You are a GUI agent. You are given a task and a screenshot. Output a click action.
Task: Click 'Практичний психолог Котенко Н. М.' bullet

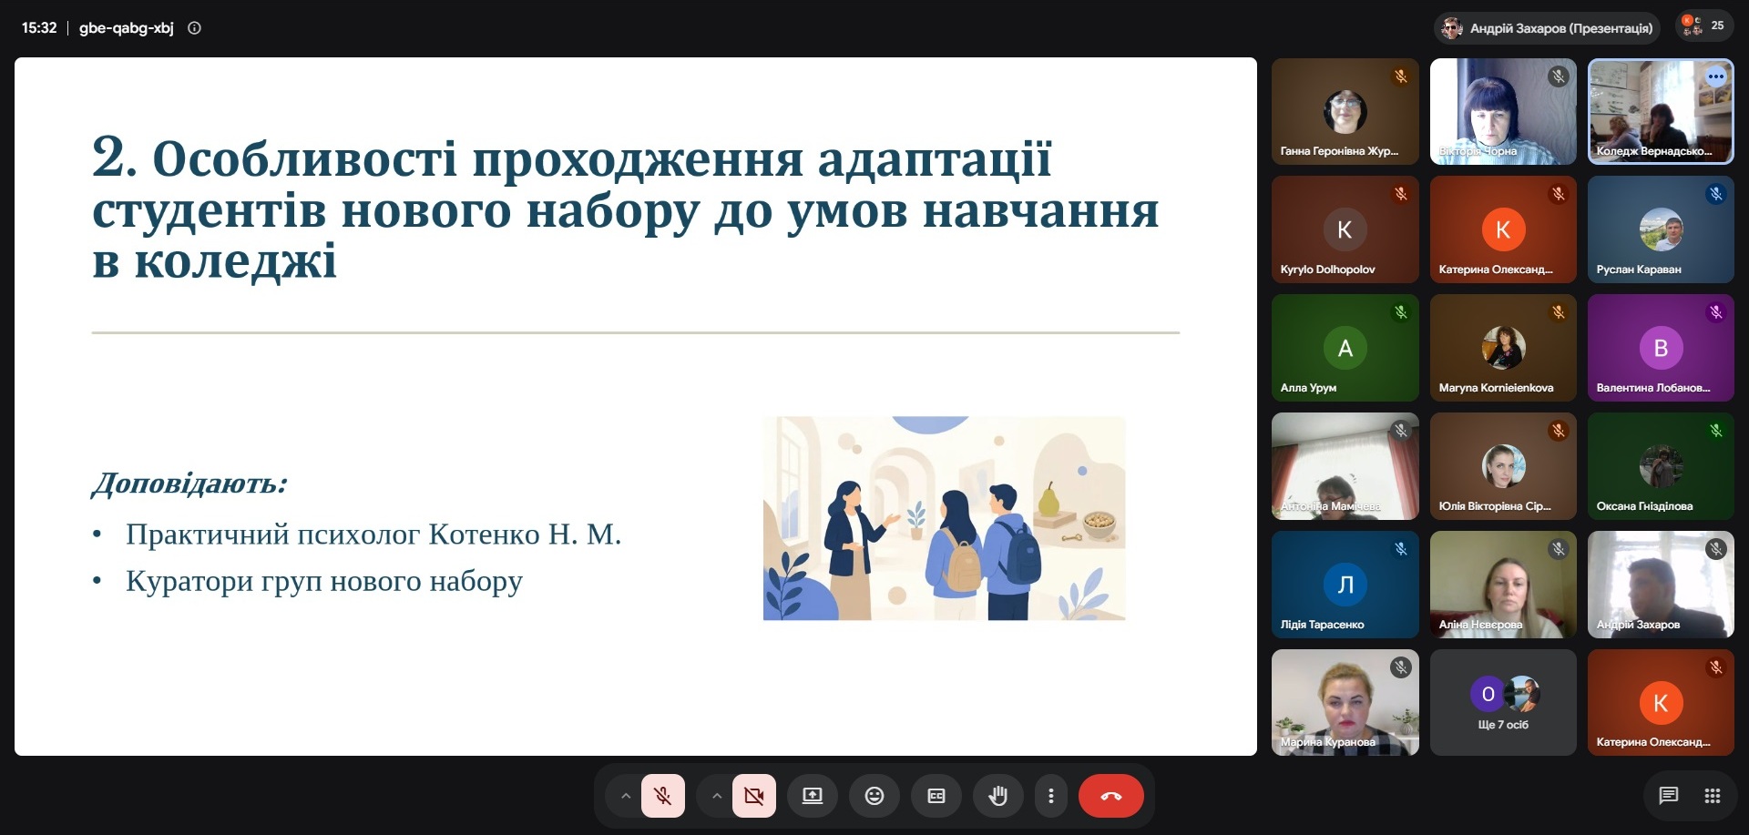click(x=373, y=535)
